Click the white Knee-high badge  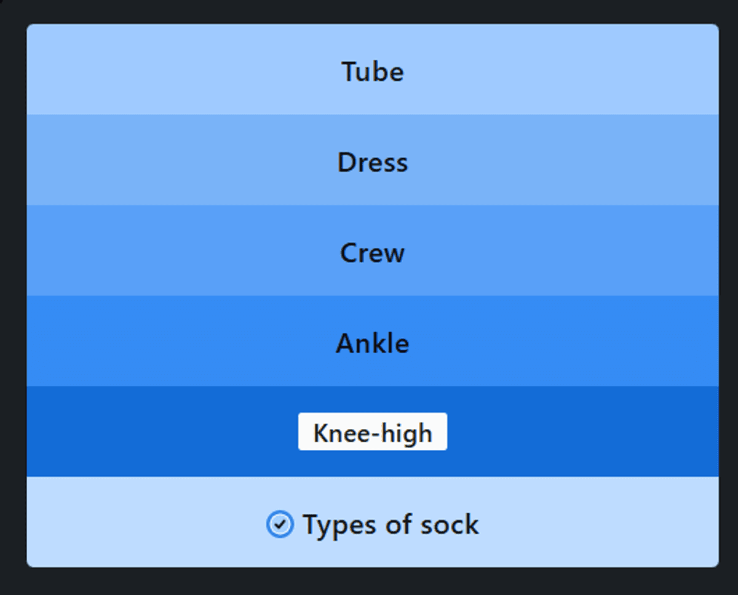pyautogui.click(x=373, y=432)
